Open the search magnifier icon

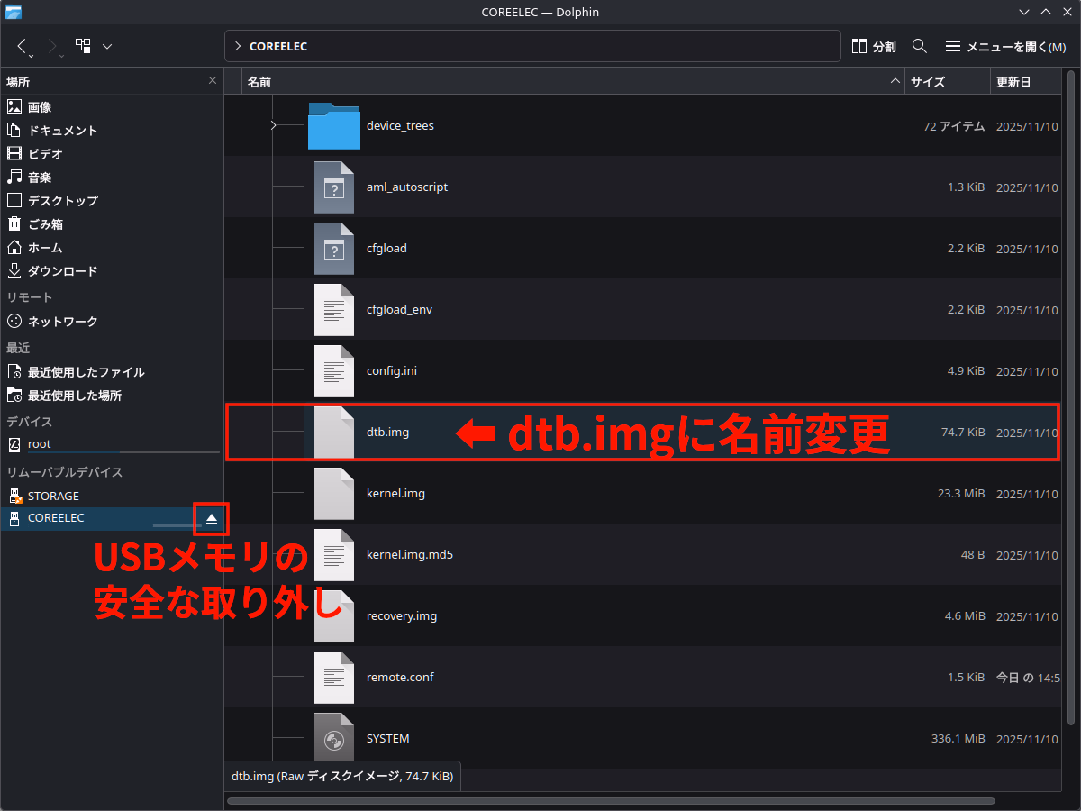coord(920,46)
